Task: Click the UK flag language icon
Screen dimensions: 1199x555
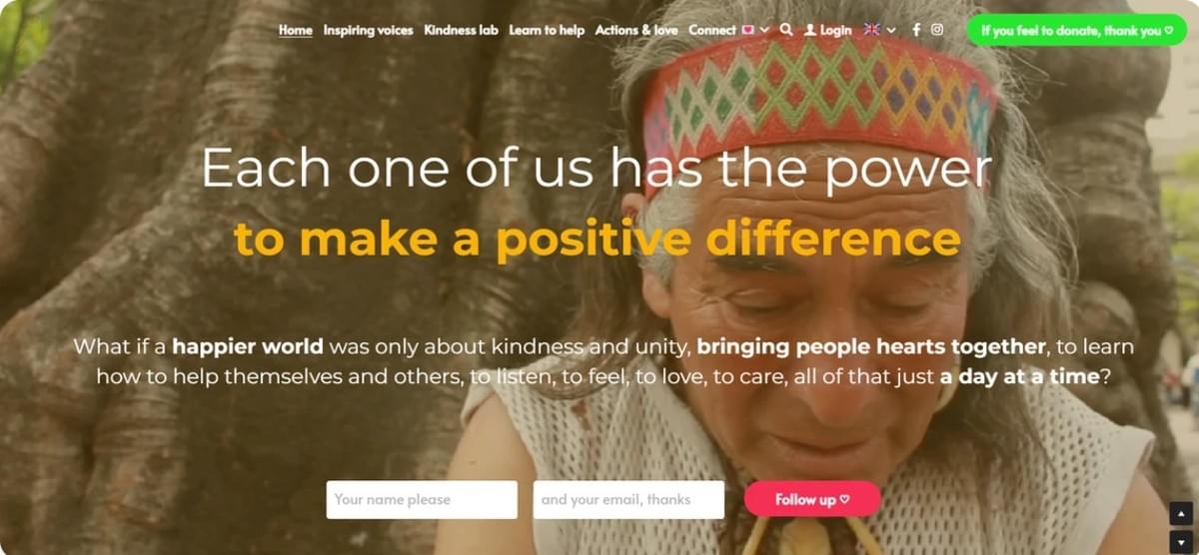Action: tap(871, 30)
